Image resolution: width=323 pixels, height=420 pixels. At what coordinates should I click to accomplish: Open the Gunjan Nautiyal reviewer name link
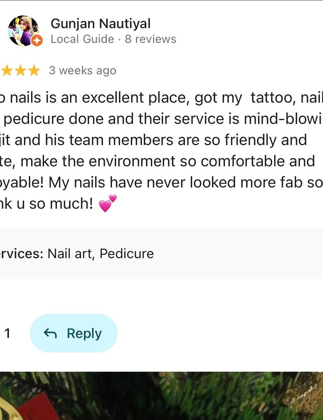click(100, 24)
